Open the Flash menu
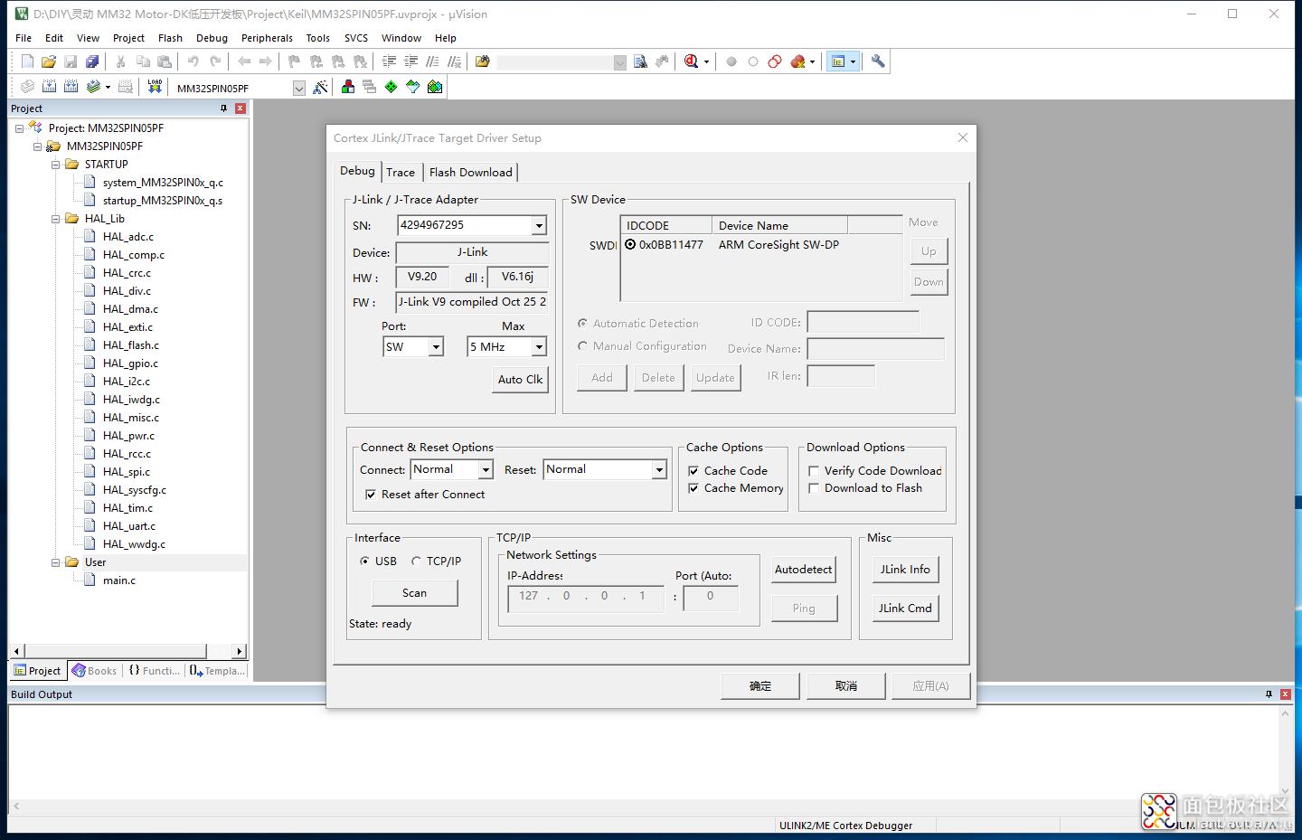 170,38
